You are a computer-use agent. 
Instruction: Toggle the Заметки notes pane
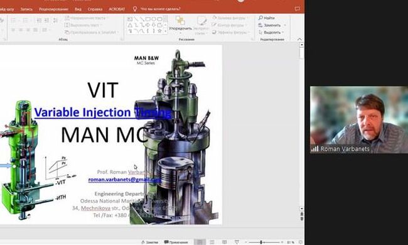(150, 242)
